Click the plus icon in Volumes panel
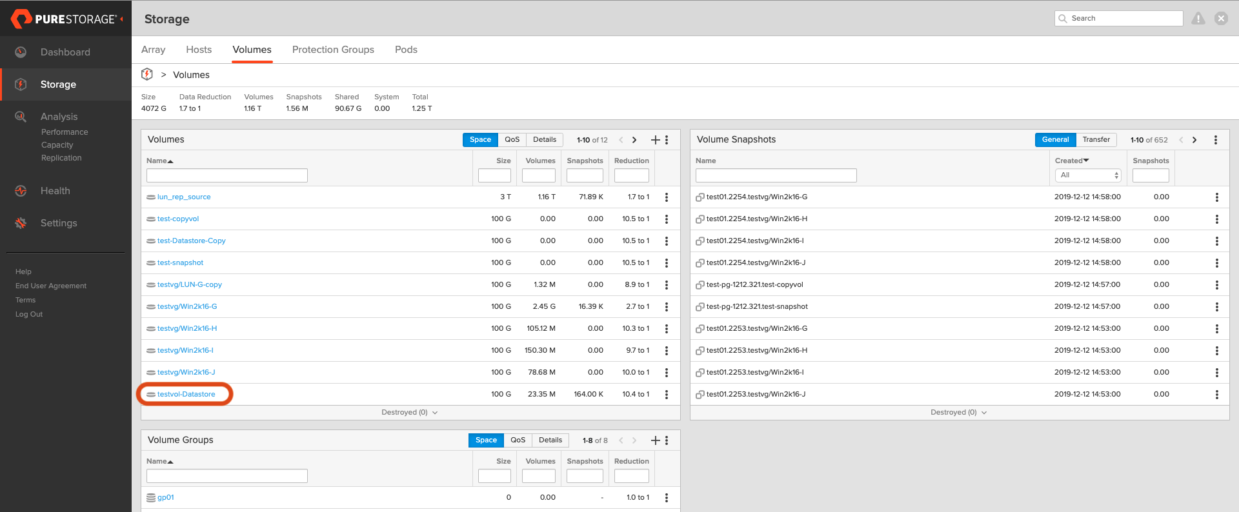The width and height of the screenshot is (1239, 512). tap(655, 140)
